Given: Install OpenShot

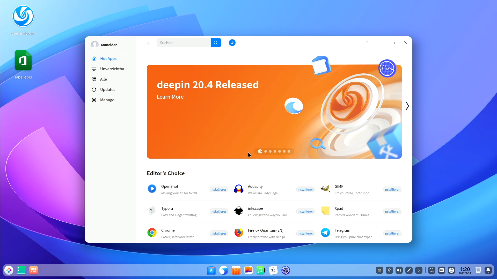Looking at the screenshot, I should [219, 189].
